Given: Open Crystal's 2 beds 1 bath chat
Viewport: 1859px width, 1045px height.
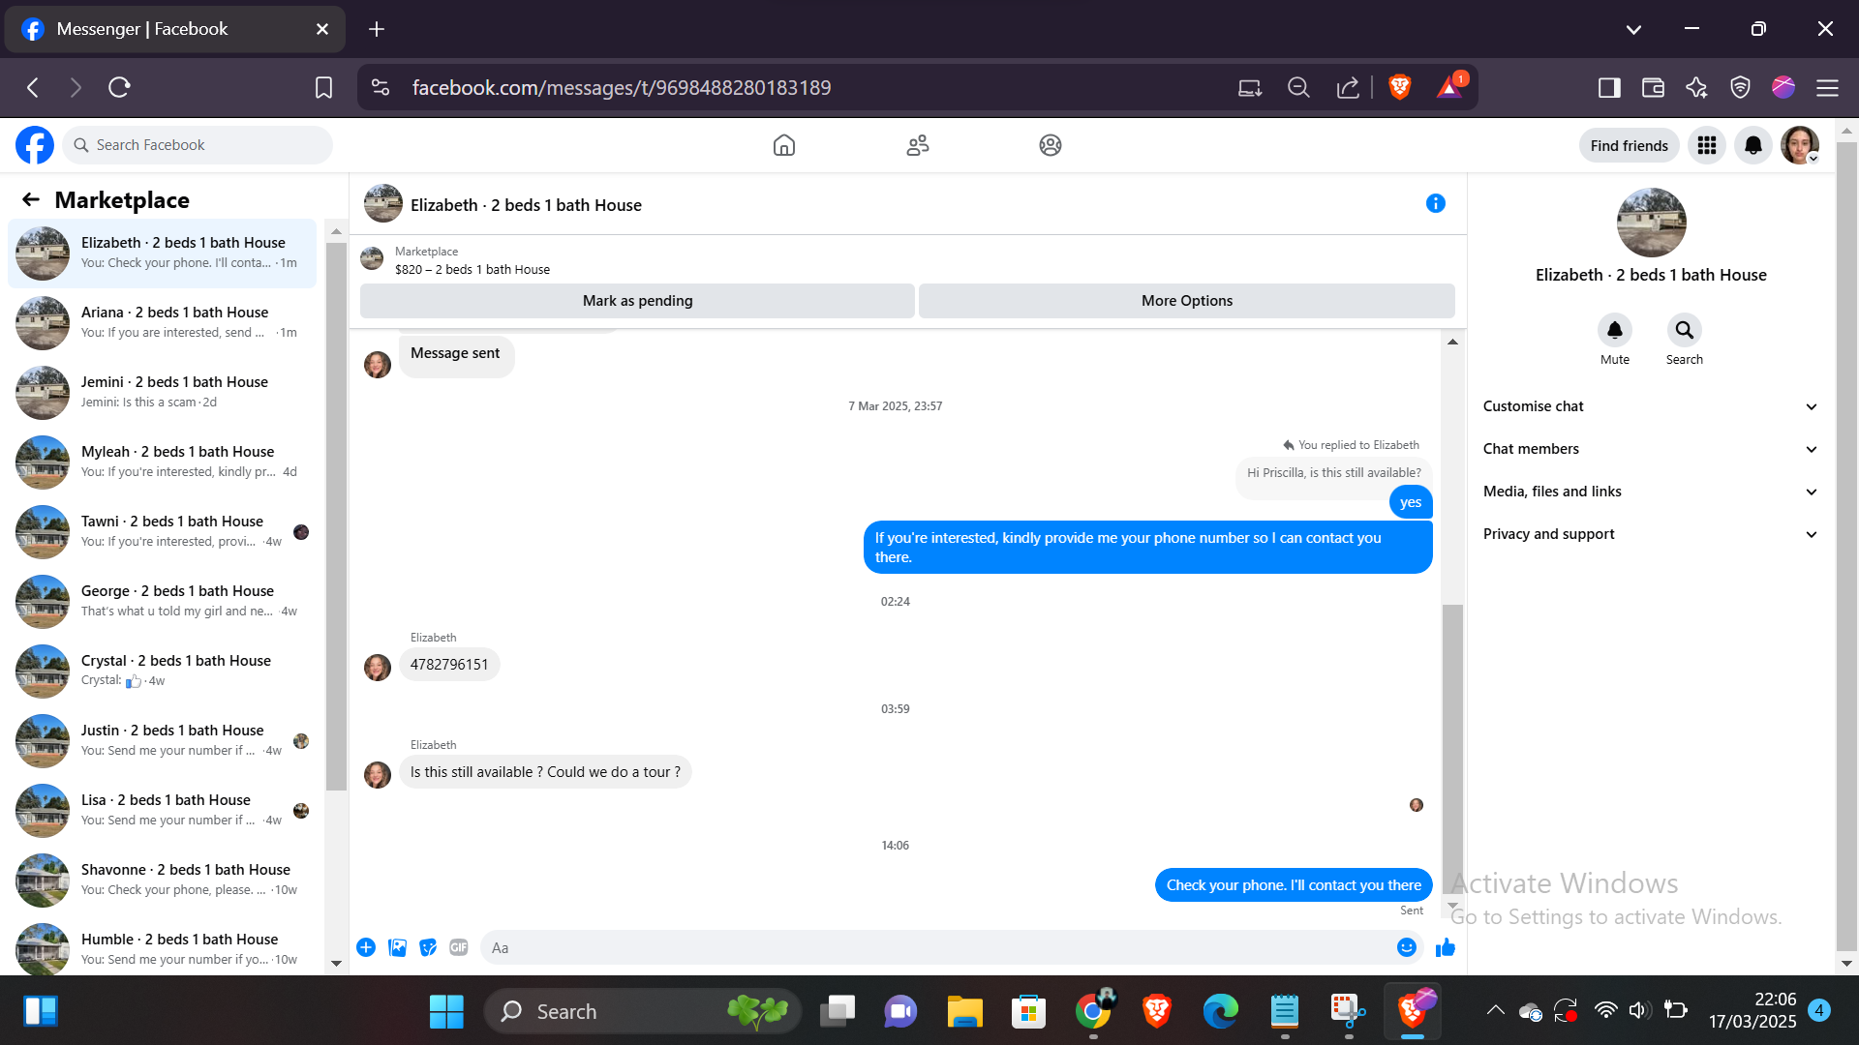Looking at the screenshot, I should [x=162, y=672].
